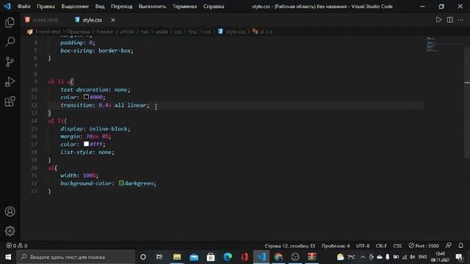Open the Правка menu
The height and width of the screenshot is (264, 470).
coord(46,7)
